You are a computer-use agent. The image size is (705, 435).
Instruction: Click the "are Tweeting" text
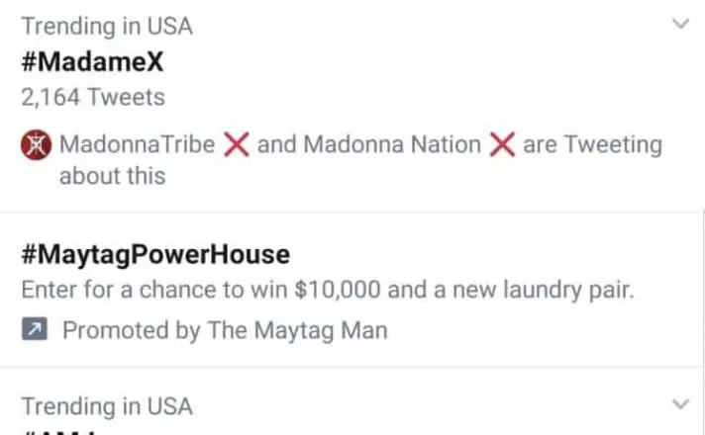tap(592, 144)
